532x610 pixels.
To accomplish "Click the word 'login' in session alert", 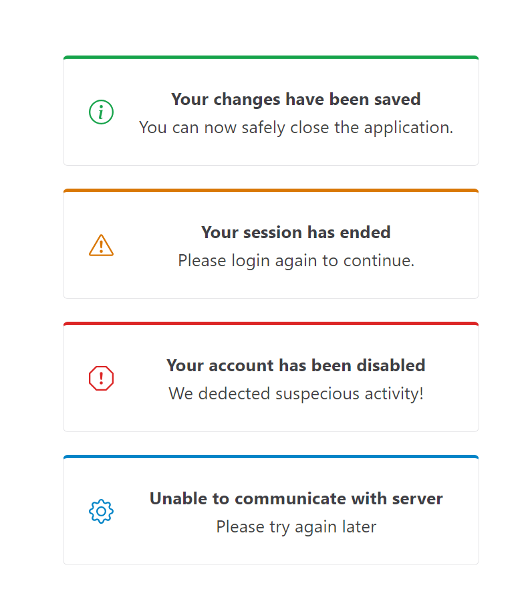I will pos(250,261).
